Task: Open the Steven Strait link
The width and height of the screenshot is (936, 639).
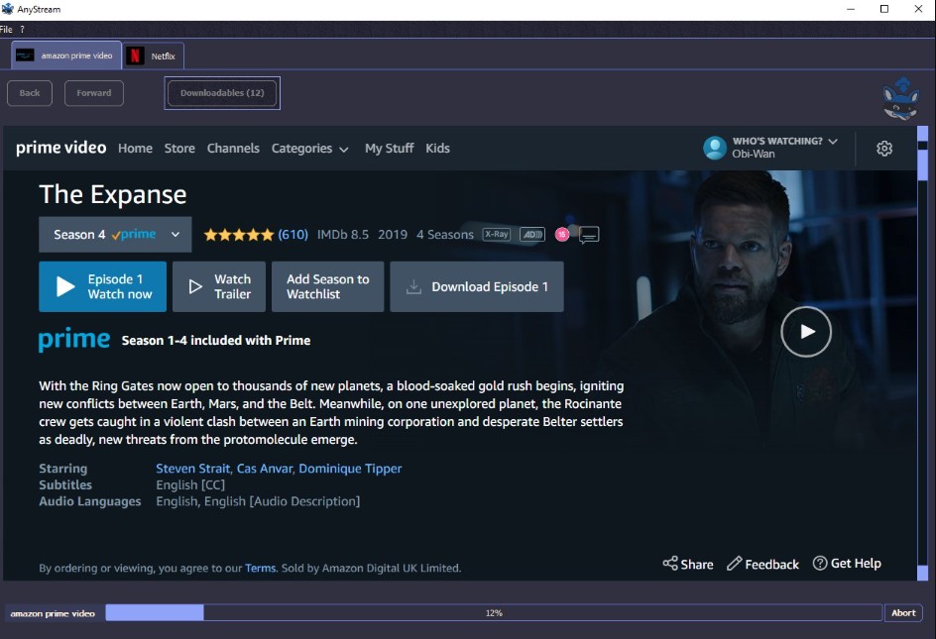Action: pyautogui.click(x=192, y=469)
